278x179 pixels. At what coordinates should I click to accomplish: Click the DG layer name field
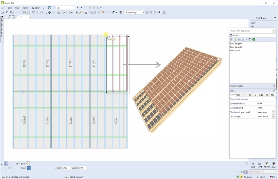coord(66,8)
